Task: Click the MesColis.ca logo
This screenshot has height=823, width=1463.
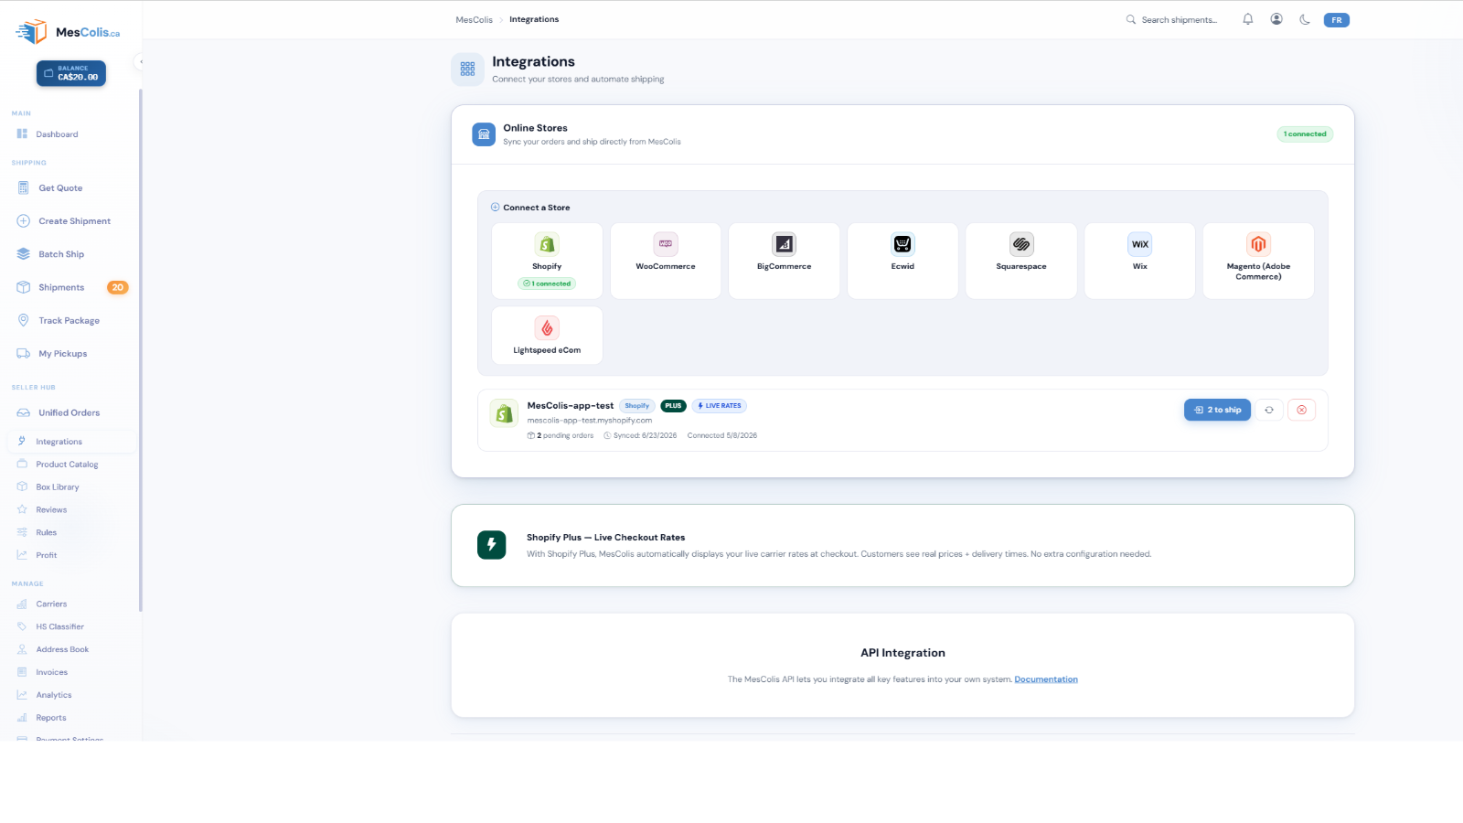Action: [68, 32]
